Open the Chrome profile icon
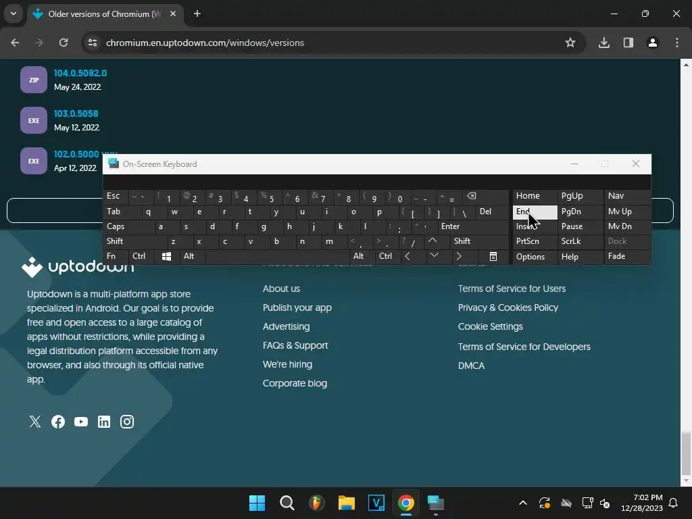This screenshot has width=692, height=519. pyautogui.click(x=653, y=43)
